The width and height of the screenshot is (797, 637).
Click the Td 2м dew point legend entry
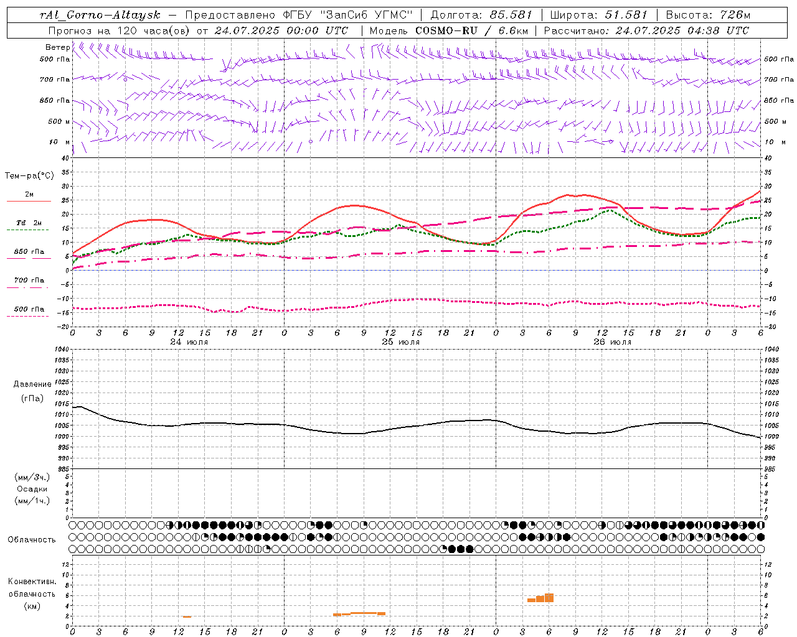[x=29, y=223]
